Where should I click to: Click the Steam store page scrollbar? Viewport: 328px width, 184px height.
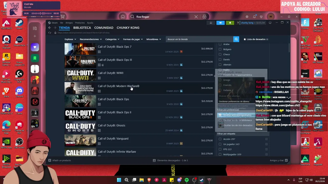[289, 47]
